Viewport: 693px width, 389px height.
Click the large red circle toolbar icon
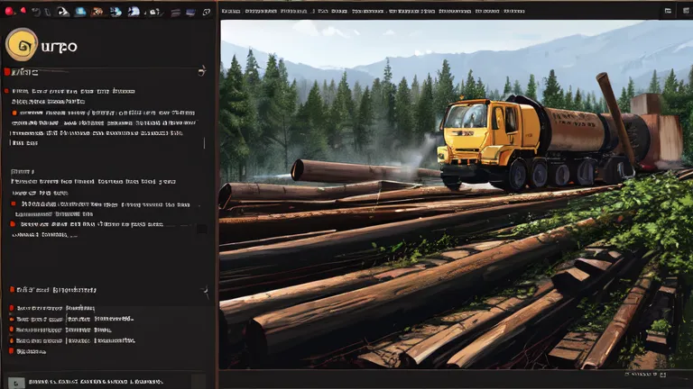9,12
